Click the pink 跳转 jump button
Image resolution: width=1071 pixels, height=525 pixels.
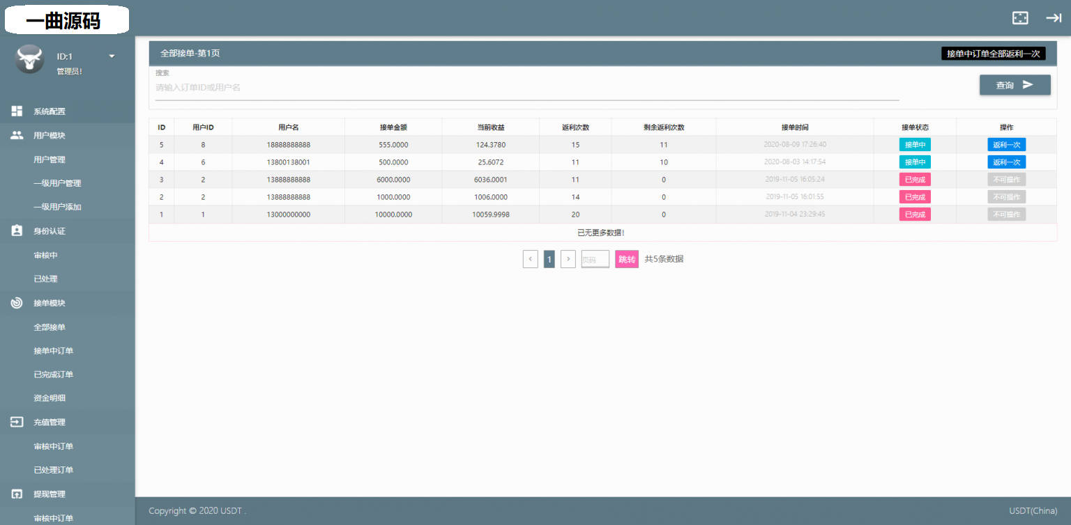[626, 259]
